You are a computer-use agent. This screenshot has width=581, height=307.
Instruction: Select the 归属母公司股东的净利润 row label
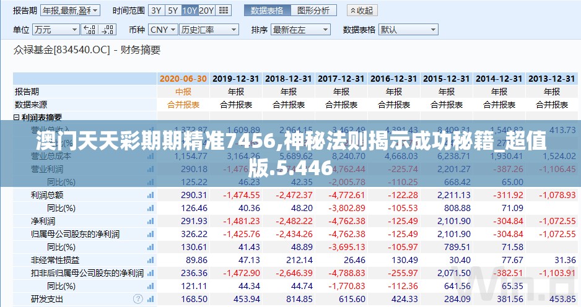pos(75,234)
